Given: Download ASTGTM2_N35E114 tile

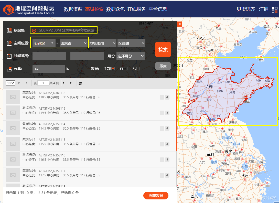Looking at the screenshot, I should click(167, 129).
